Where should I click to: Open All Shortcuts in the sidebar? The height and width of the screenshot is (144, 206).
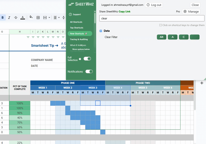tap(76, 22)
